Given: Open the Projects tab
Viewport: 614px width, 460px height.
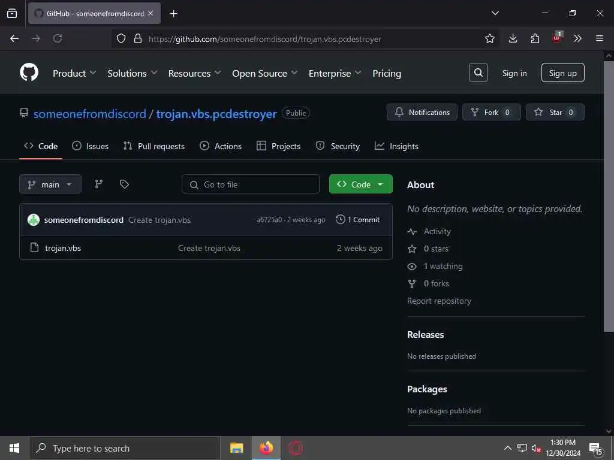Looking at the screenshot, I should (278, 146).
